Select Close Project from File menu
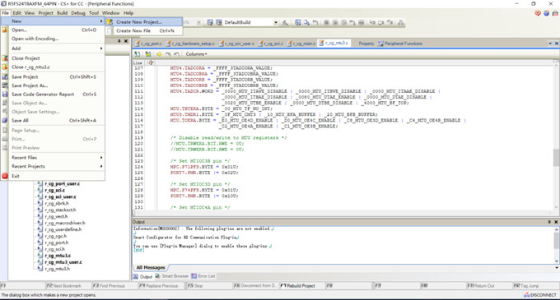560x300 pixels. 53,58
